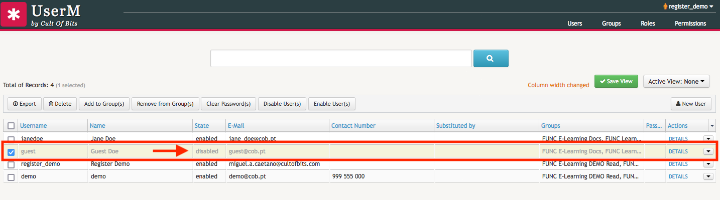Sort by the Groups column header
Viewport: 720px width, 200px height.
coord(551,126)
